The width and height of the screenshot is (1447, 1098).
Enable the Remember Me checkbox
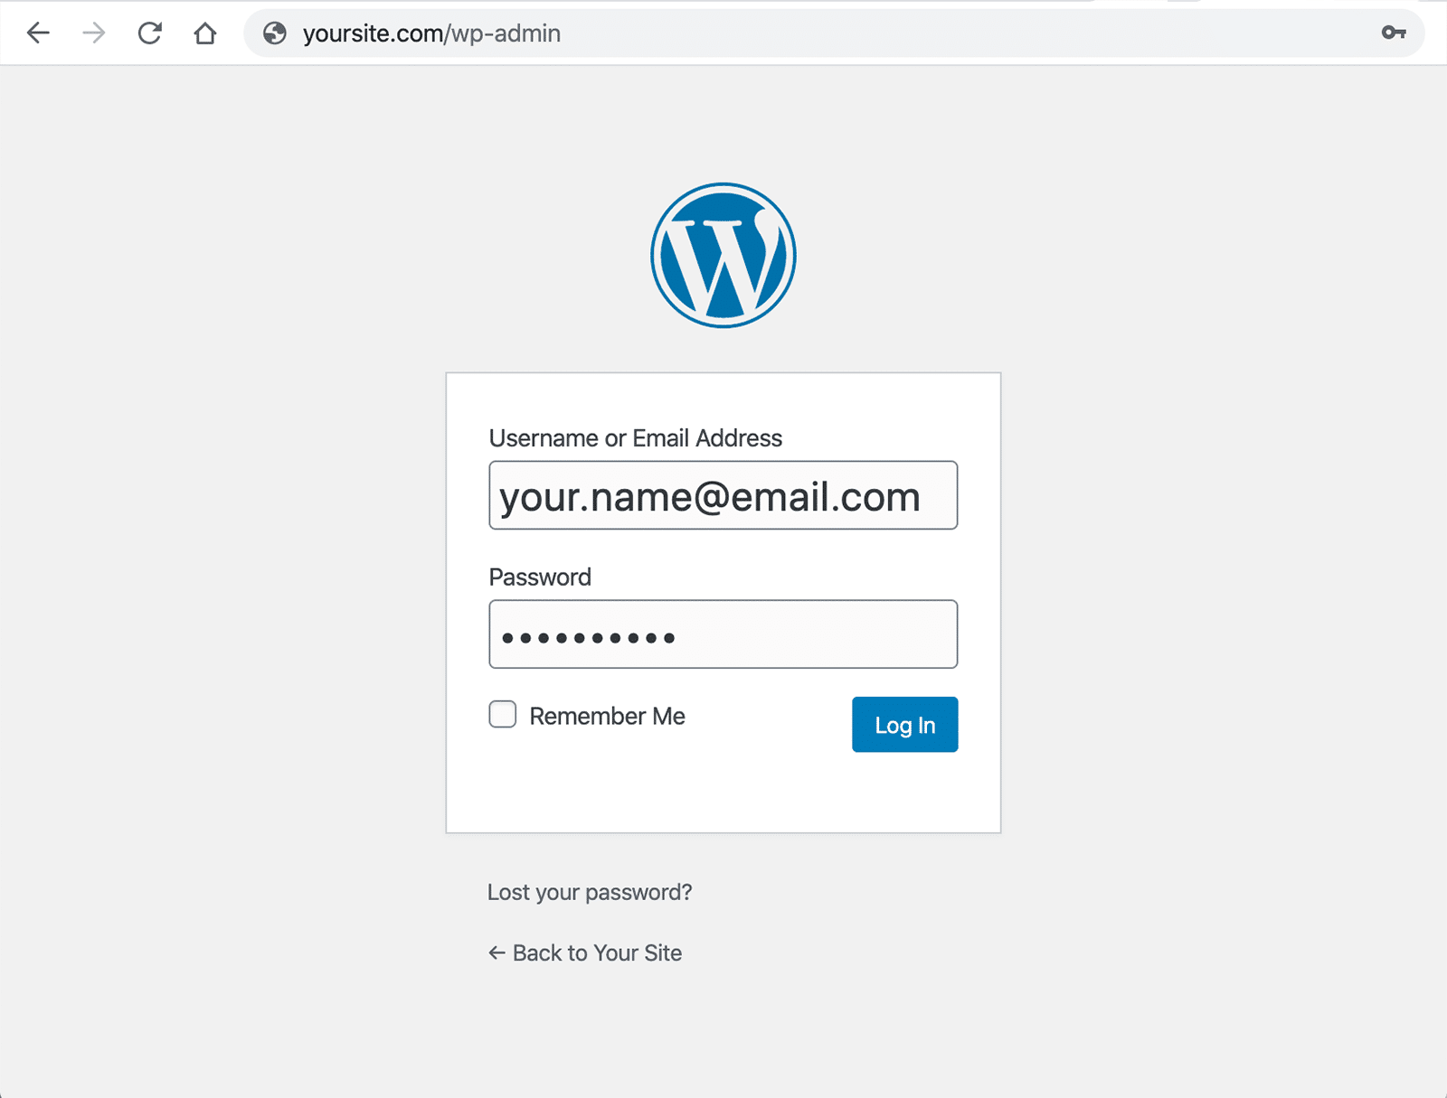point(503,715)
